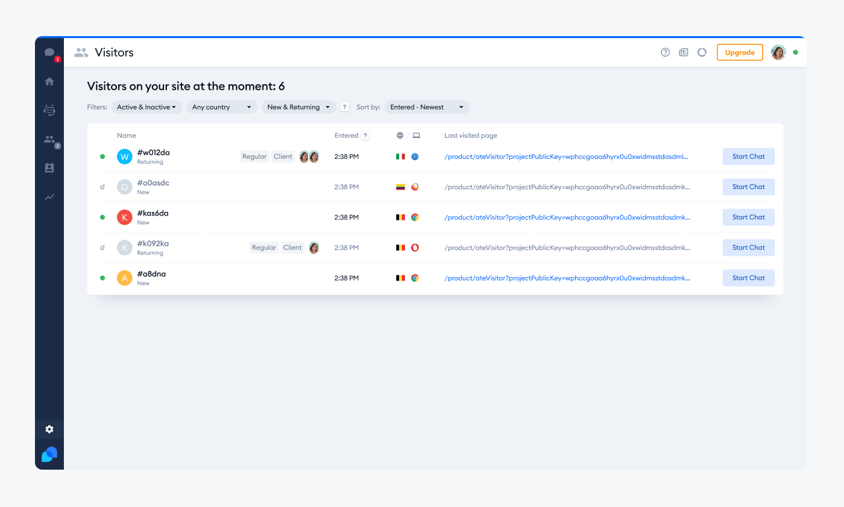Click the Chrome browser icon for #kas6da

pyautogui.click(x=415, y=217)
